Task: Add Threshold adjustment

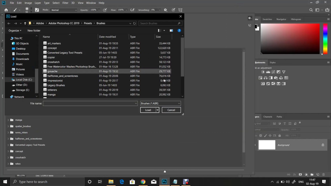Action: point(273,84)
